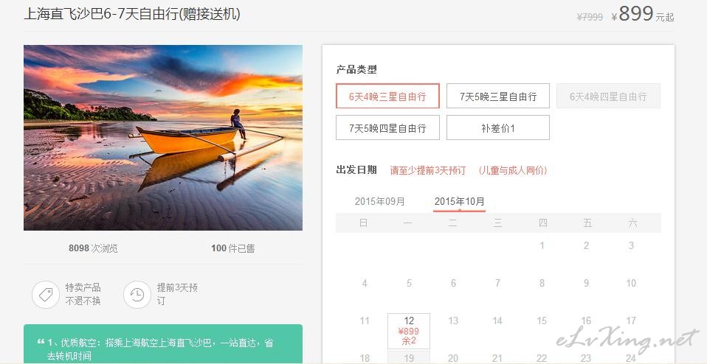
Task: Click the product title 上海直飞沙巴6-7天自由行
Action: coord(131,14)
